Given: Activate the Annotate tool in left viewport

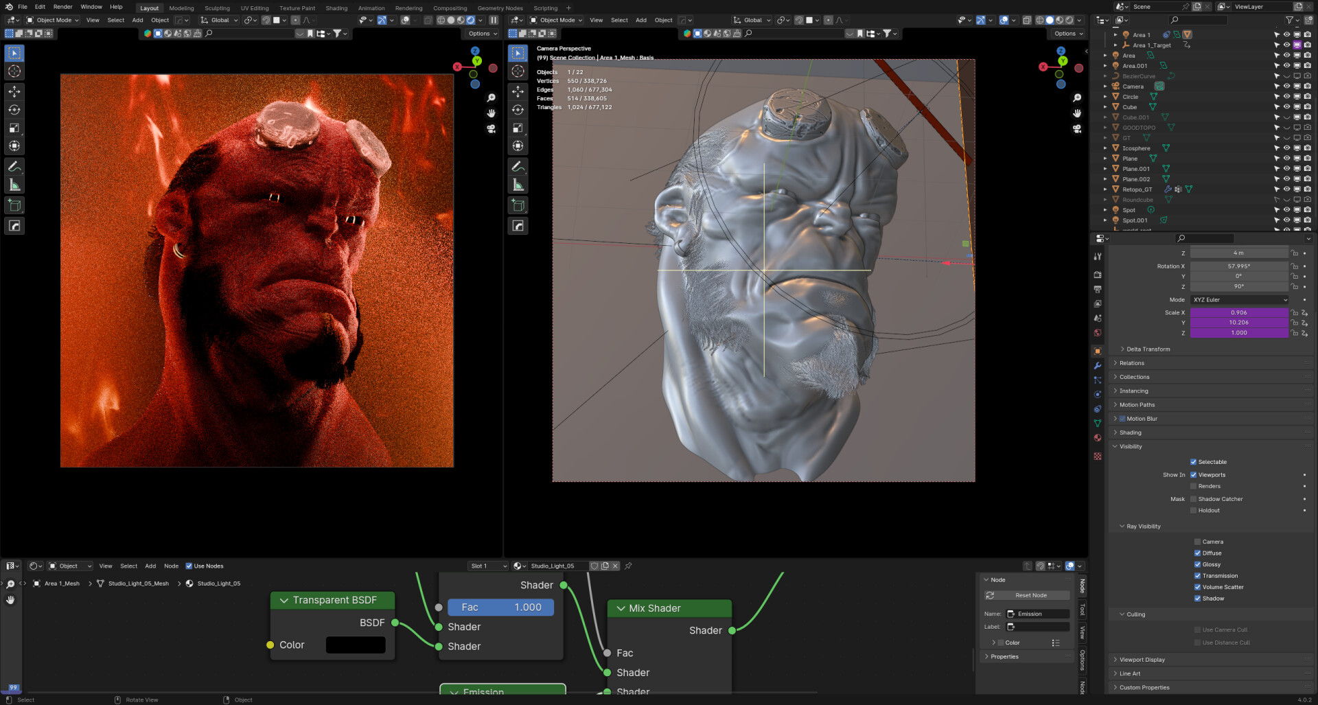Looking at the screenshot, I should coord(14,167).
